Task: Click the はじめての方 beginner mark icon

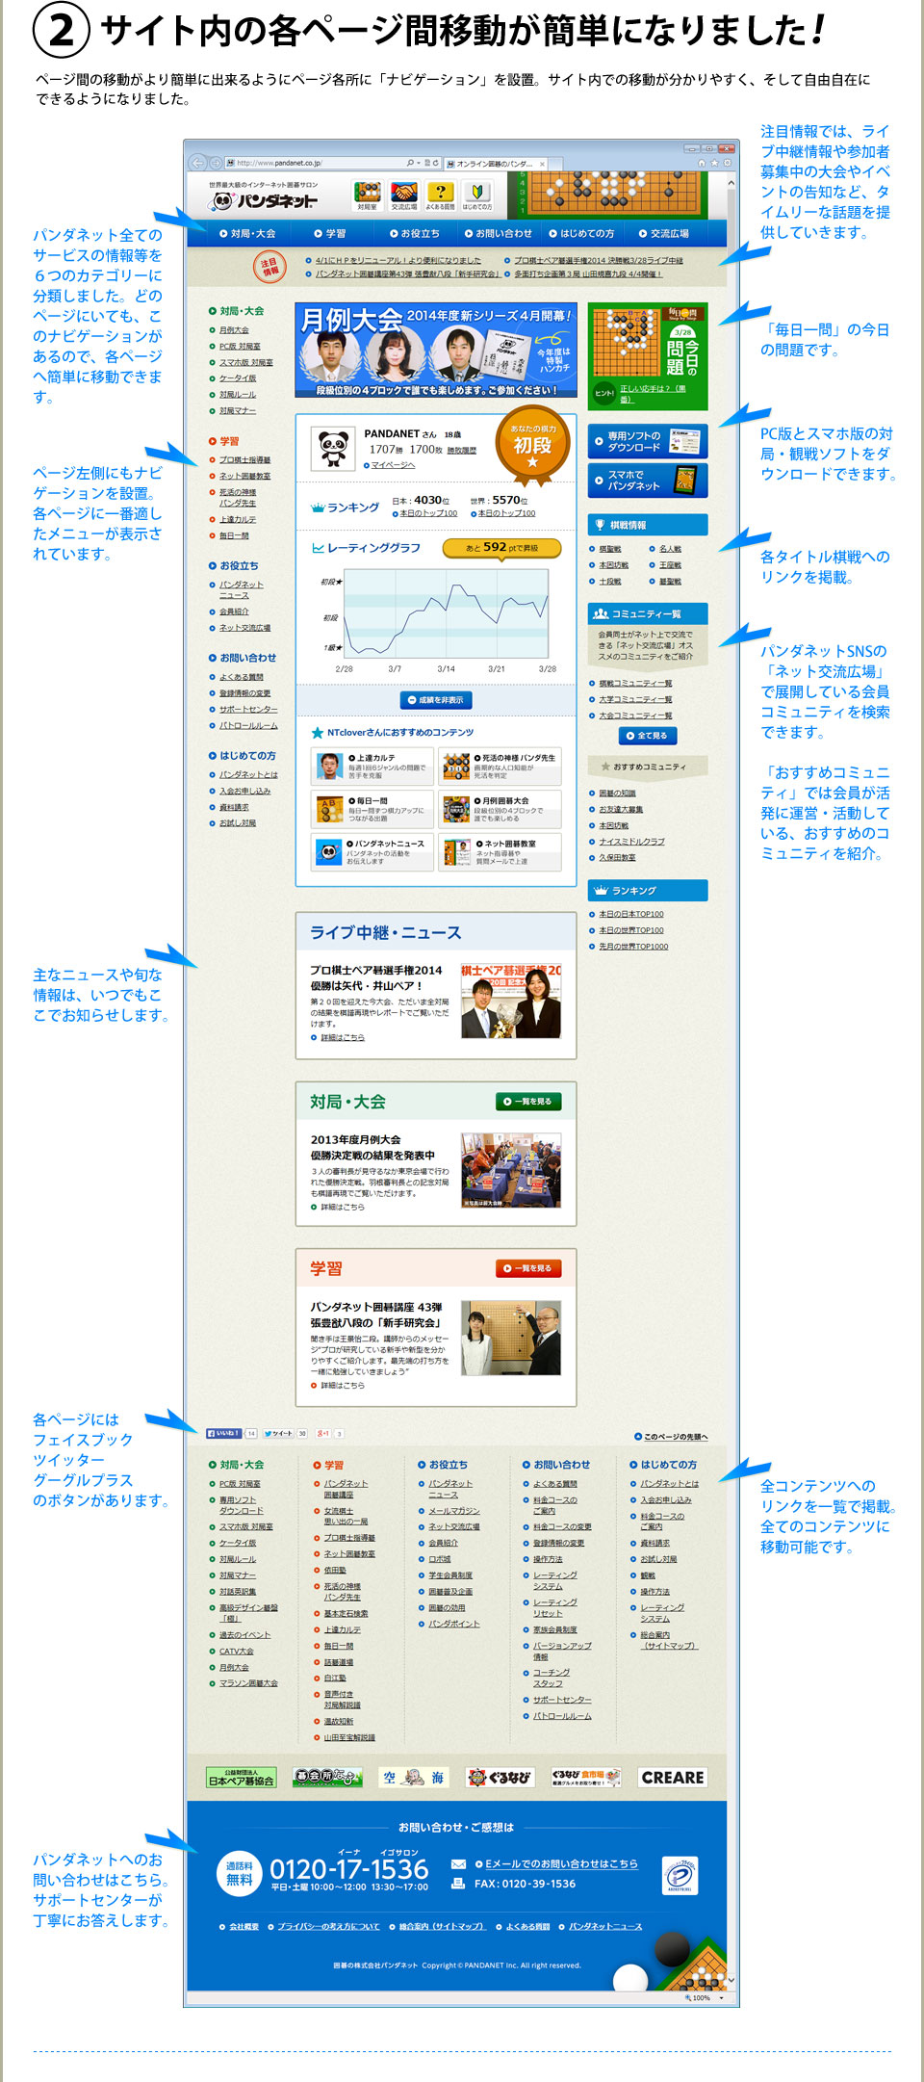Action: 476,196
